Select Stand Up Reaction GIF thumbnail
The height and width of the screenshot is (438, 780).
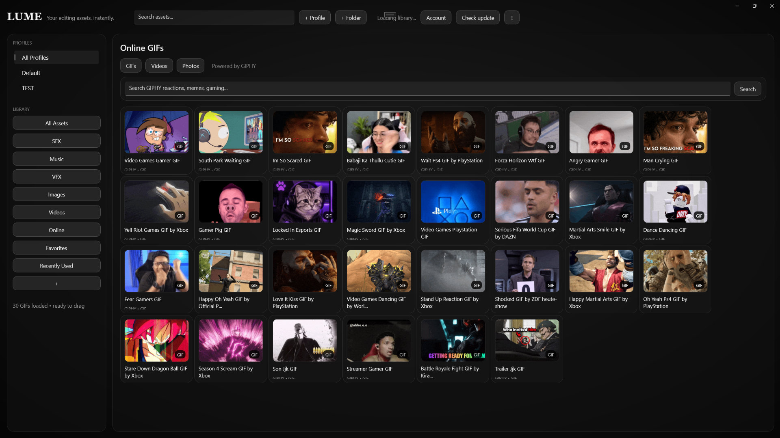coord(453,271)
